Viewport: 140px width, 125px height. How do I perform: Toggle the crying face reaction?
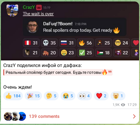(68, 96)
